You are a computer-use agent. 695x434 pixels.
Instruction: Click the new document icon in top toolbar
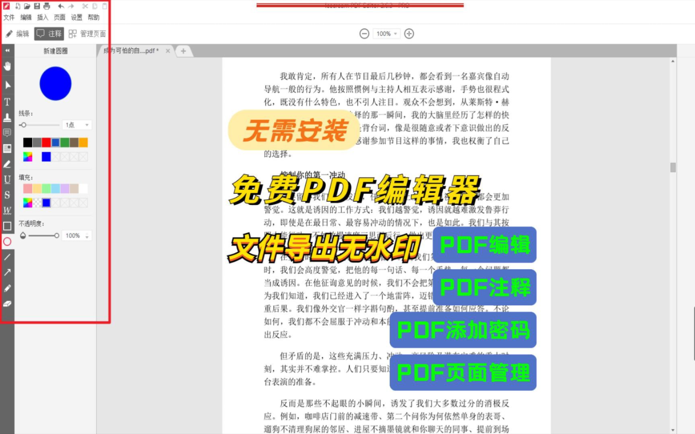coord(18,6)
